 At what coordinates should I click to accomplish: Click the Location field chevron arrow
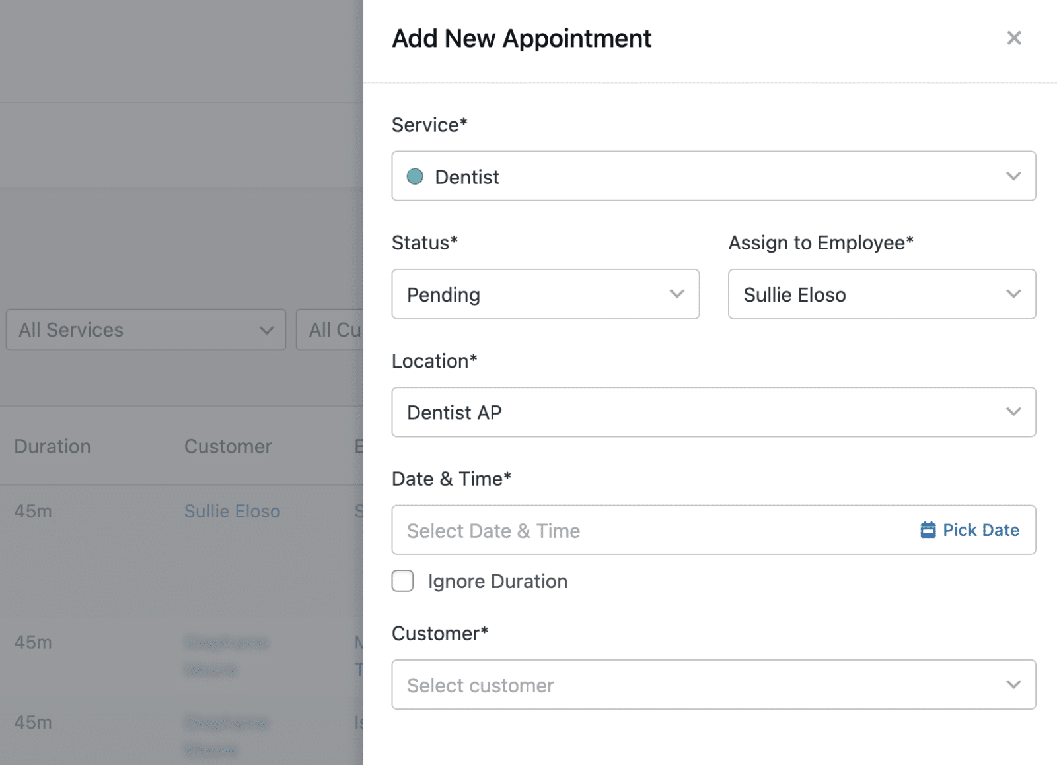tap(1013, 412)
